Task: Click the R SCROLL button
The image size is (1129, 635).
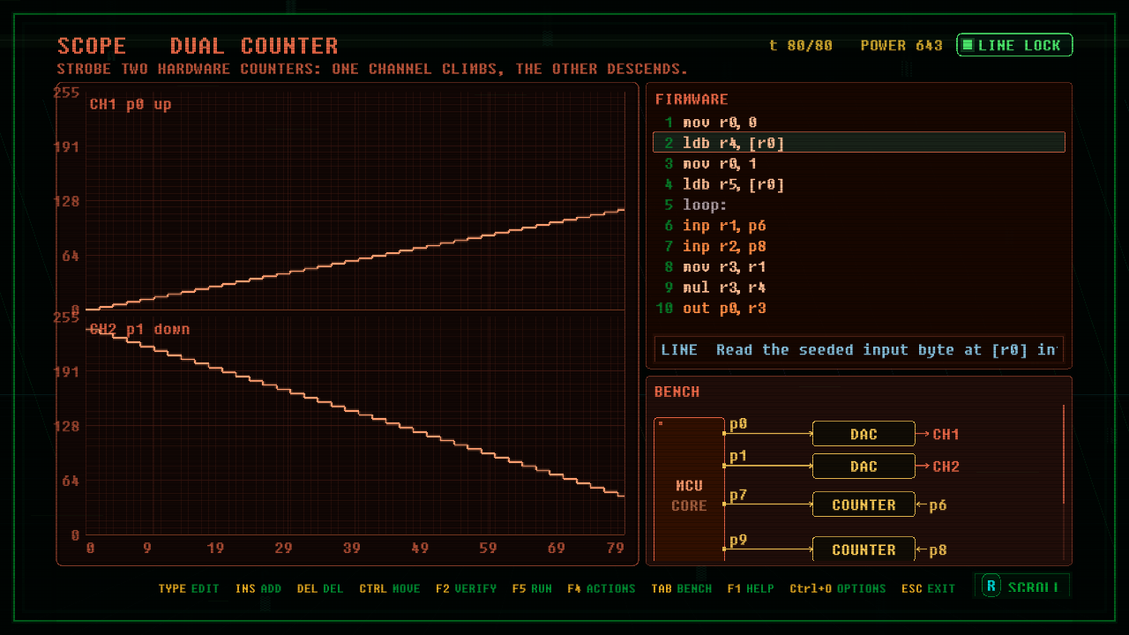Action: click(x=1022, y=586)
